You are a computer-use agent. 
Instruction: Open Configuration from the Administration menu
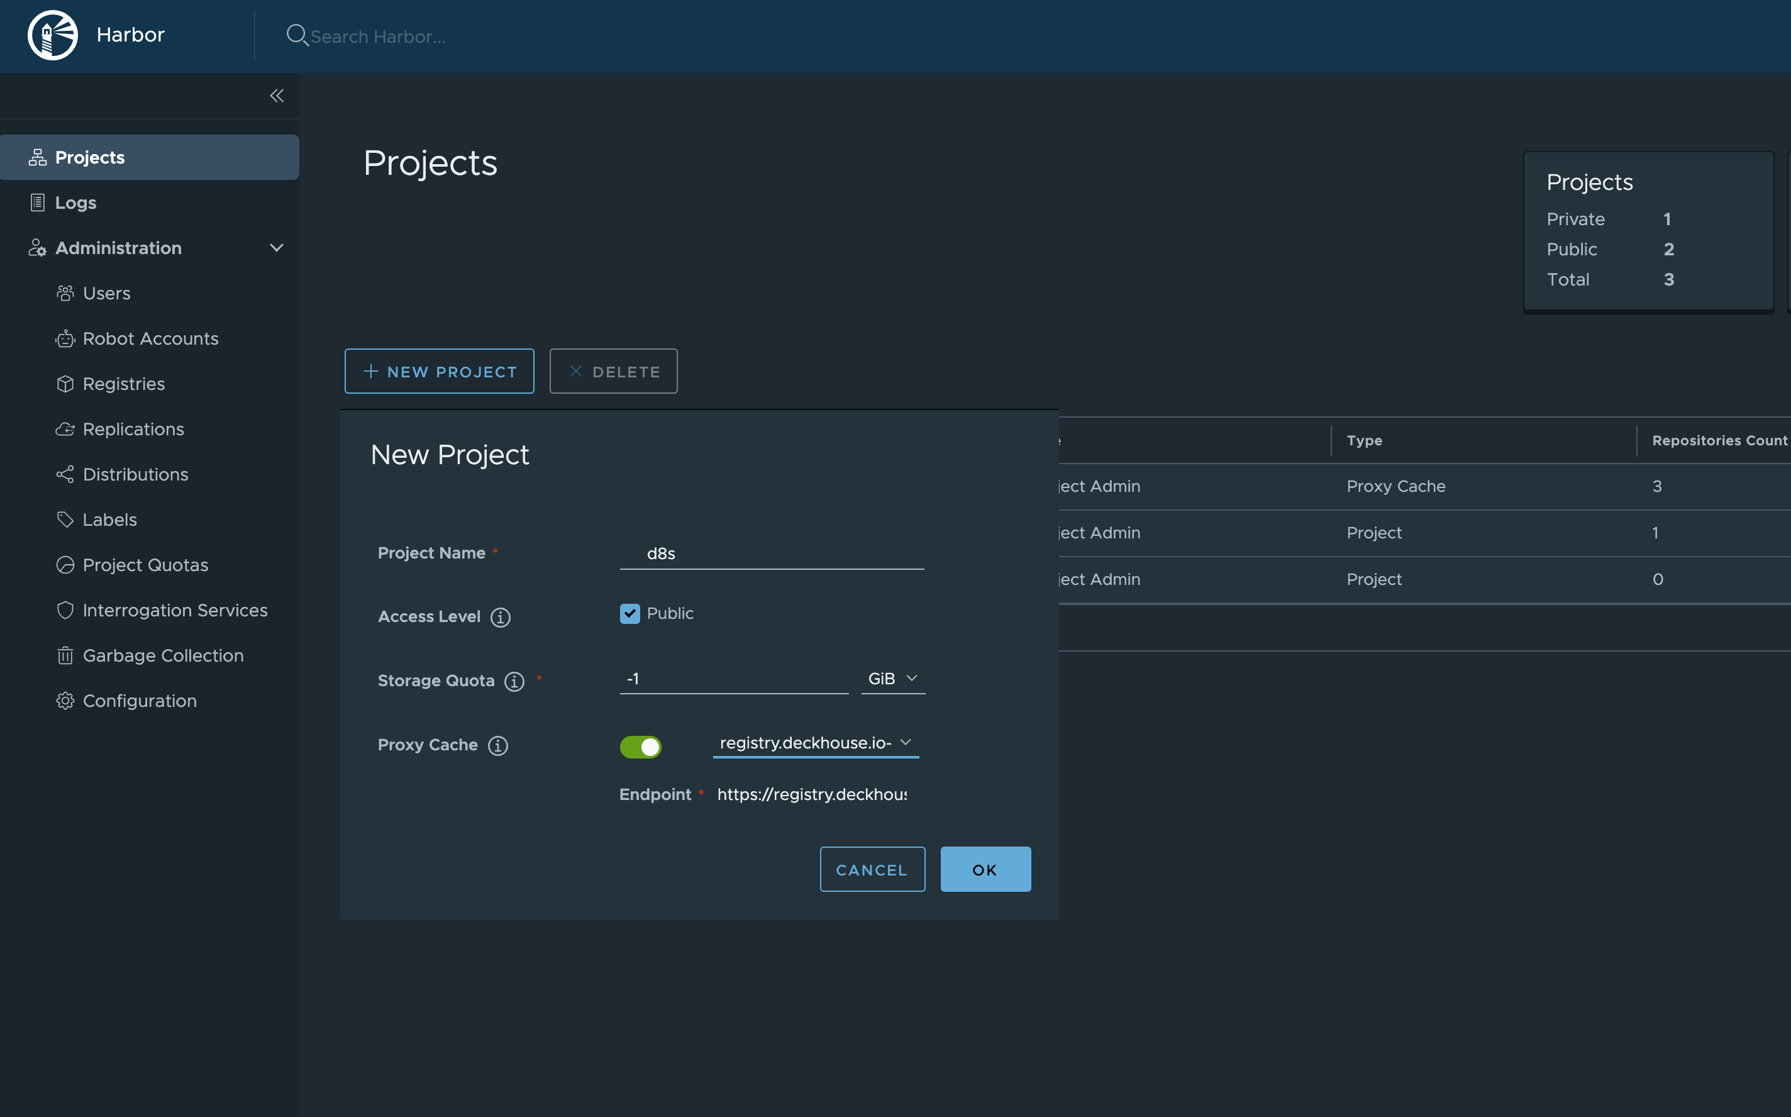point(140,701)
